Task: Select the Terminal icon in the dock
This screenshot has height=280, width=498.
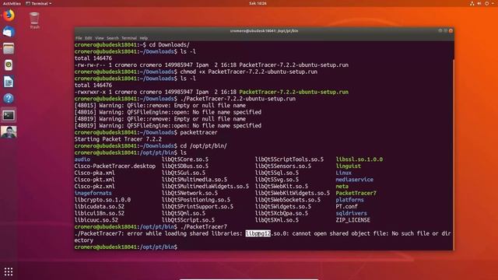Action: pos(9,115)
